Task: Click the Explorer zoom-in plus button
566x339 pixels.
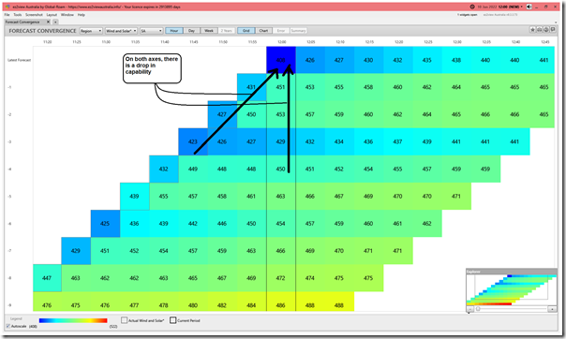Action: pyautogui.click(x=552, y=309)
